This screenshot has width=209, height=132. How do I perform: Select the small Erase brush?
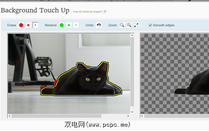[x=35, y=25]
